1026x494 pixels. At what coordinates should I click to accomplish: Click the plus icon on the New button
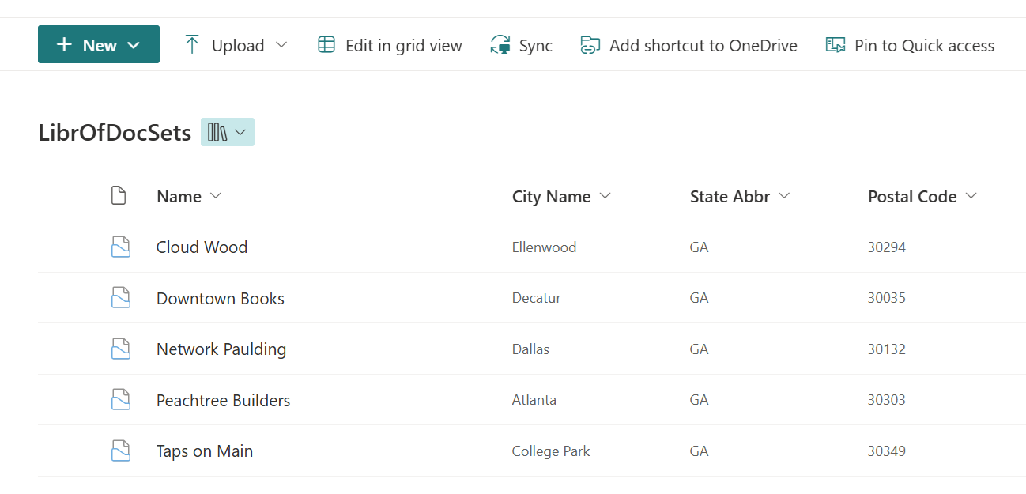click(66, 44)
